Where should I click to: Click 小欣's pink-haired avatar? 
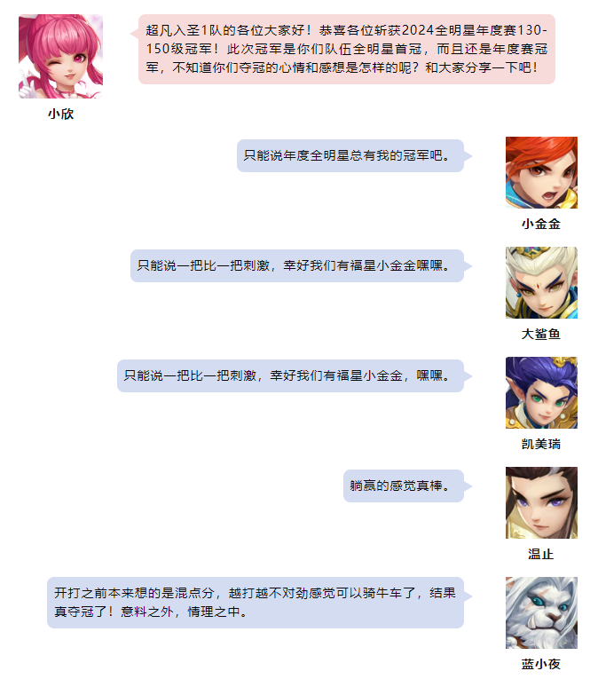click(x=60, y=56)
